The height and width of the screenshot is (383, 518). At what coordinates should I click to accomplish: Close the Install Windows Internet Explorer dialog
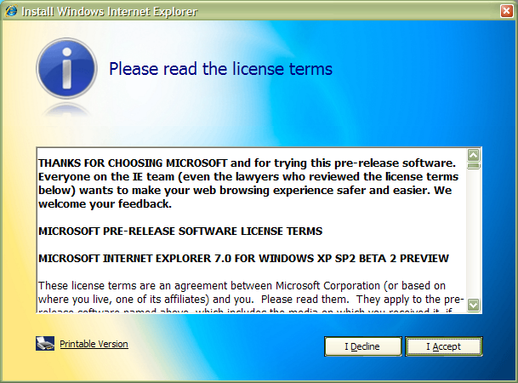coord(506,11)
